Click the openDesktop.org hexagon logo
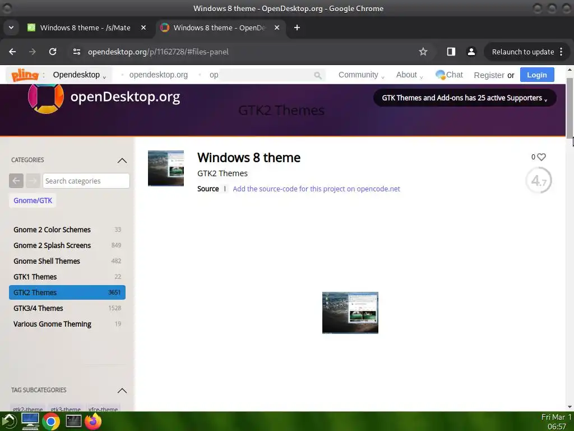Screen dimensions: 574x431 coord(46,98)
